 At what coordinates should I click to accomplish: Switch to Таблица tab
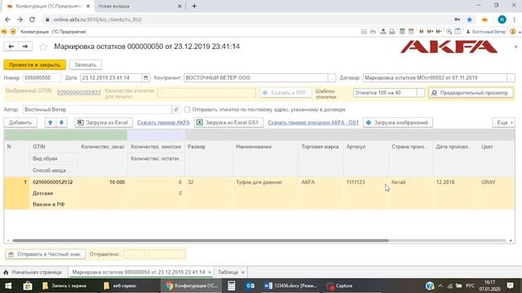228,272
